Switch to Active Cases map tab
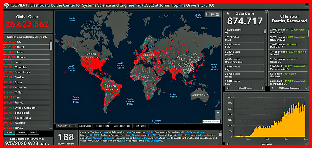The height and width of the screenshot is (148, 312). 85,126
